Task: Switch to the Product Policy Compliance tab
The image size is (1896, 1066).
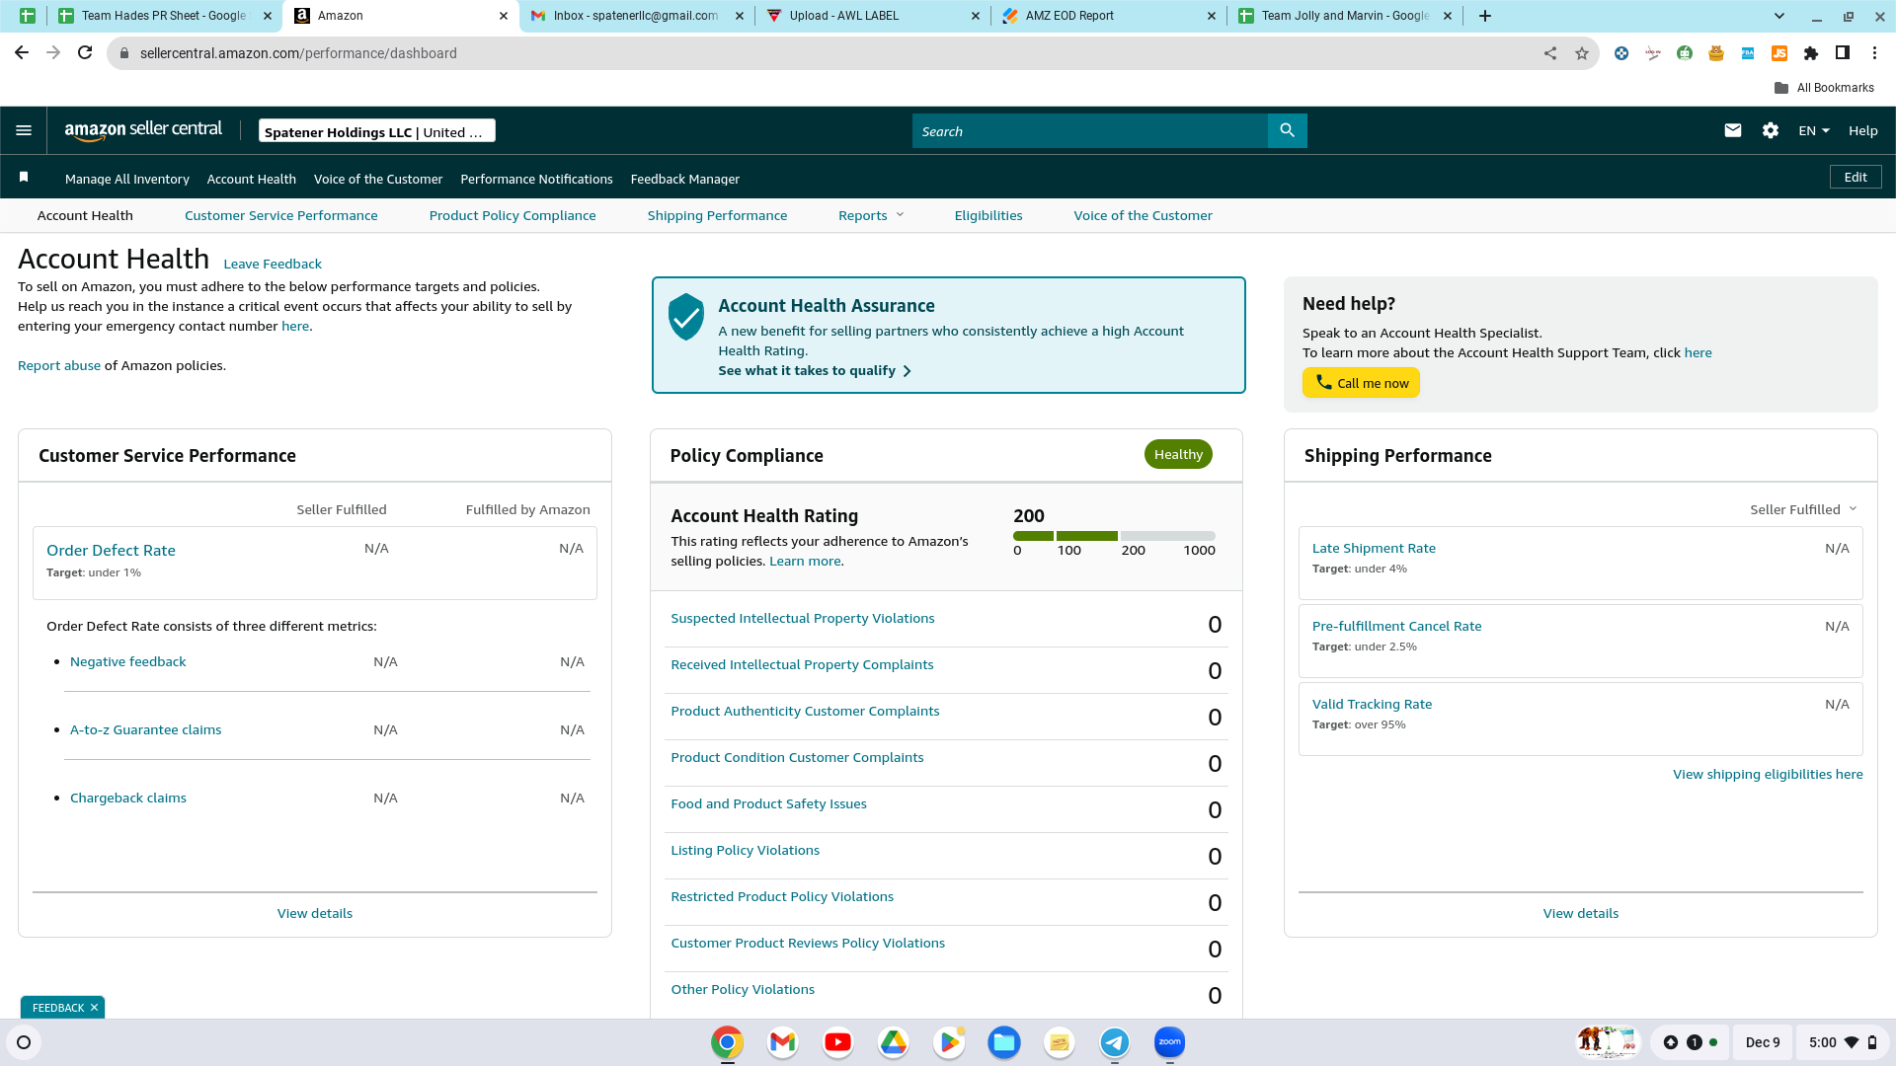Action: tap(513, 215)
